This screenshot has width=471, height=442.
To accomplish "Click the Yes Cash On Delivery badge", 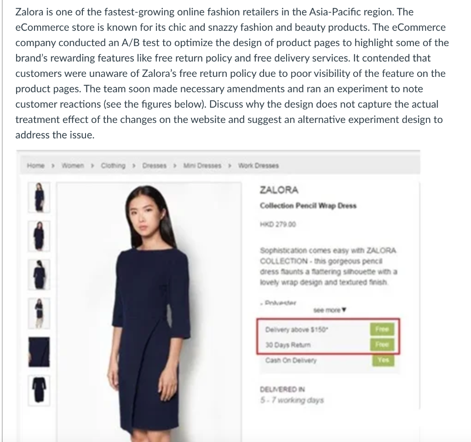I will click(383, 360).
